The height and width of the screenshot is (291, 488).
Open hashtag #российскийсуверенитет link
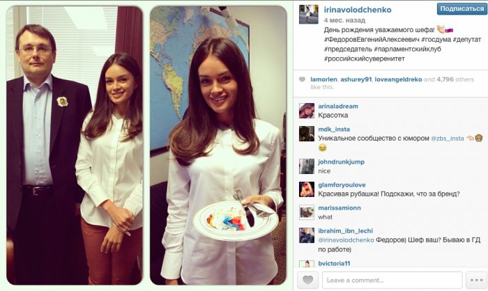pos(364,58)
